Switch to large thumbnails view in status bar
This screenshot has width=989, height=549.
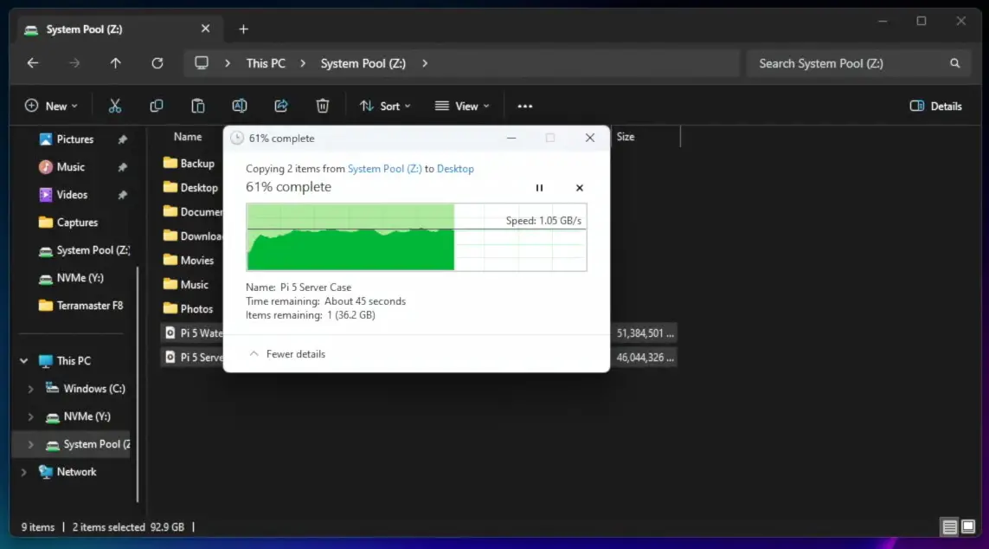[x=967, y=526]
